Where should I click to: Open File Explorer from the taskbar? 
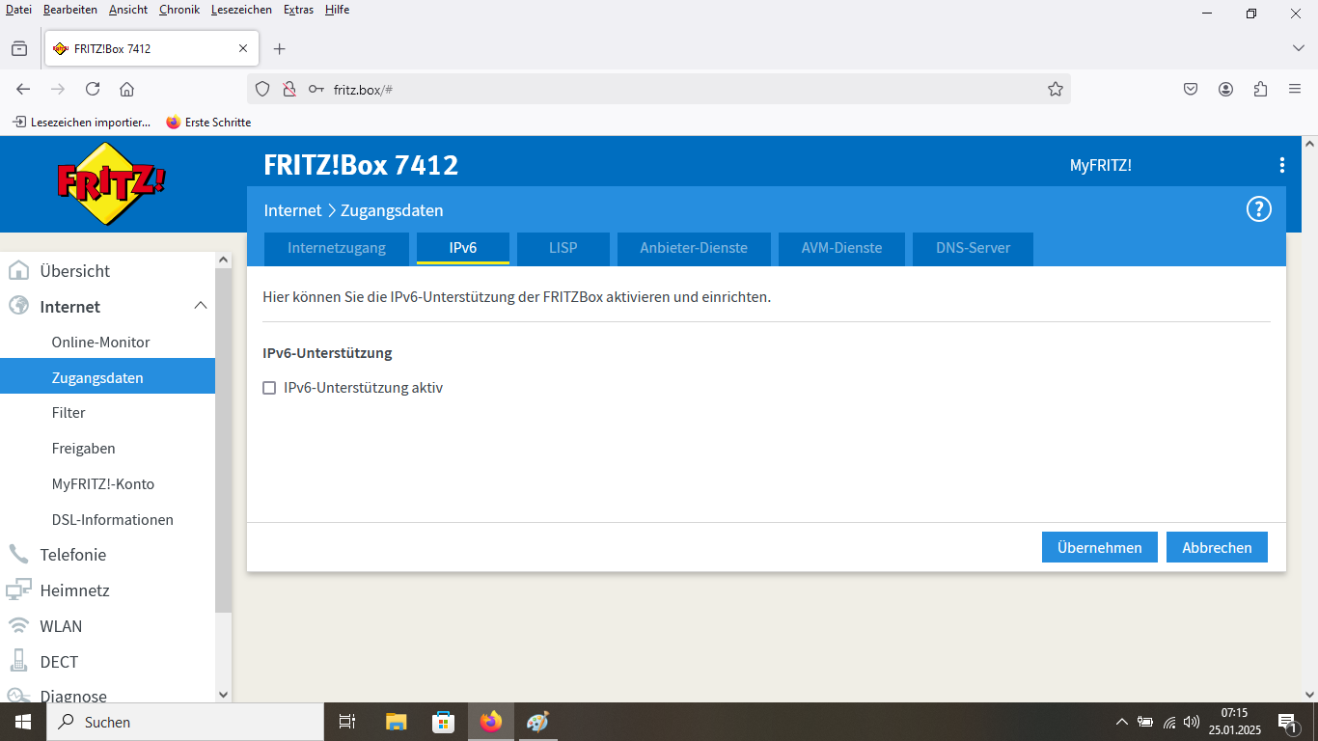396,722
